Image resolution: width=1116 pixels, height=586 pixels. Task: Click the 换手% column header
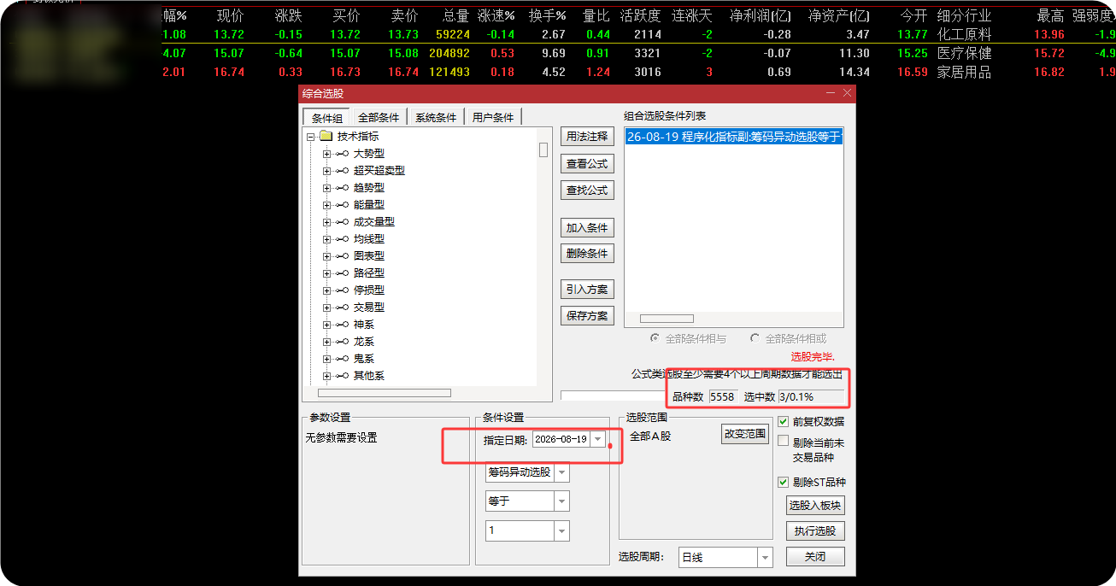click(x=548, y=15)
